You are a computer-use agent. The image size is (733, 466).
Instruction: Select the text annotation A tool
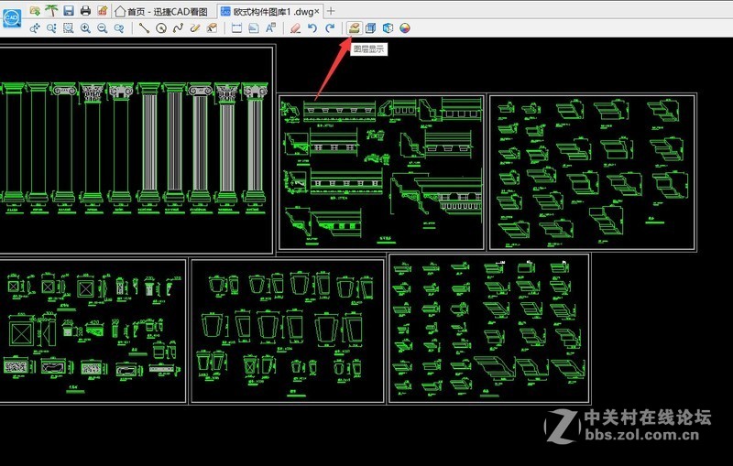pyautogui.click(x=270, y=28)
